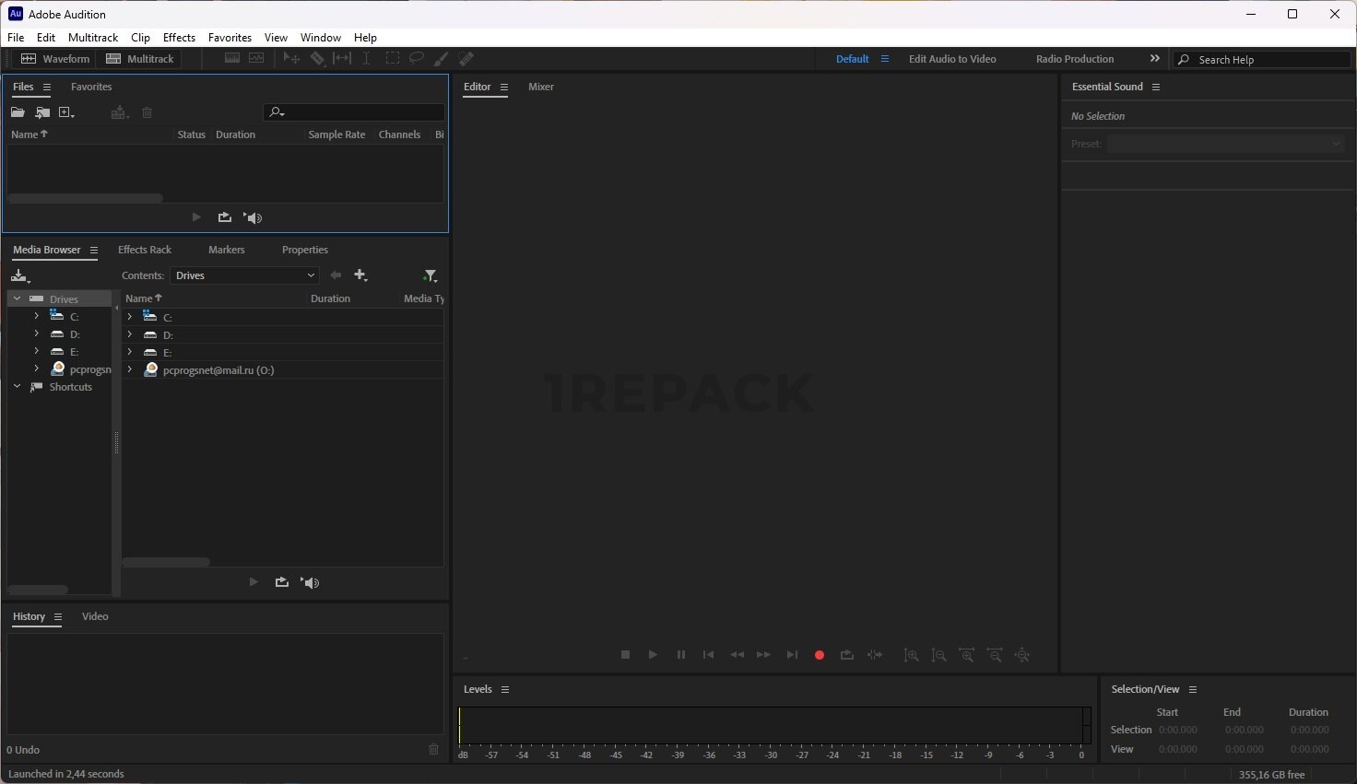Image resolution: width=1357 pixels, height=784 pixels.
Task: Open the Contents Drives dropdown
Action: coord(244,275)
